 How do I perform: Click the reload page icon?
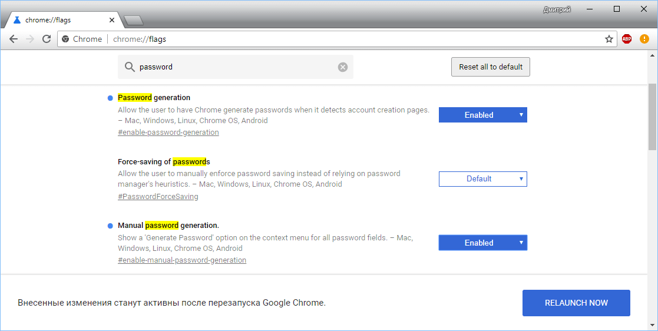pyautogui.click(x=47, y=39)
